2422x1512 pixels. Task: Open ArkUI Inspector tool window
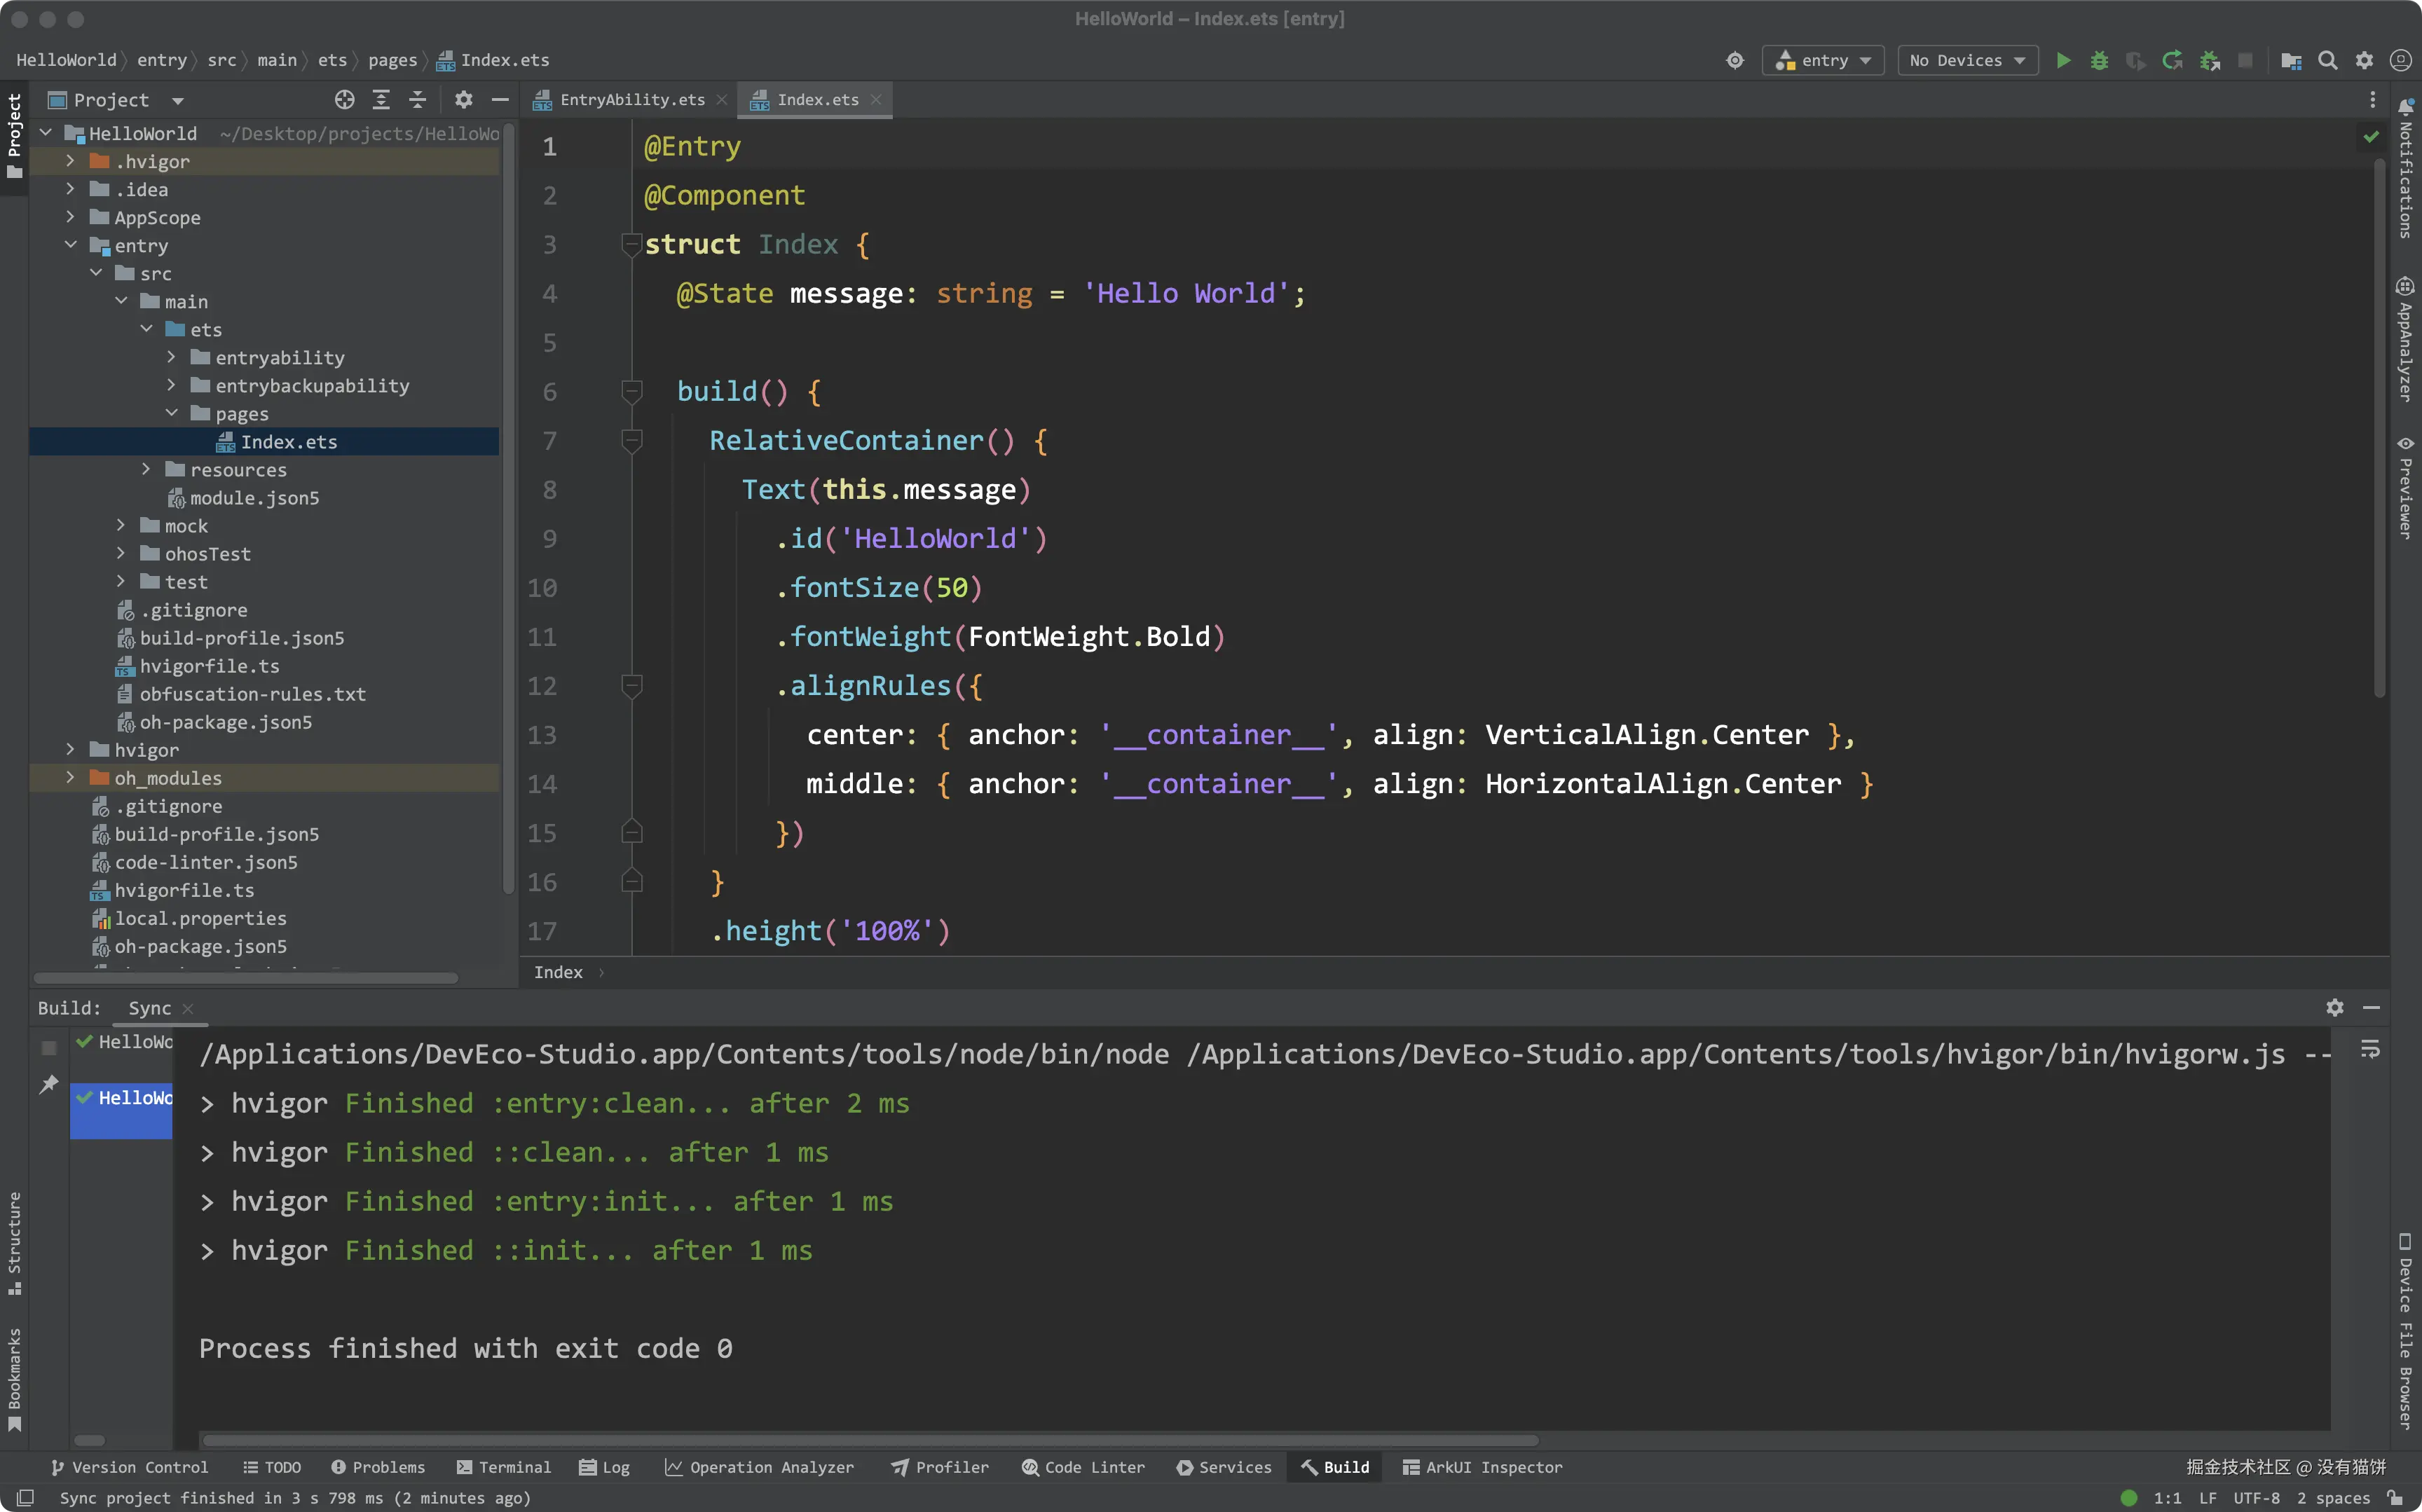[x=1483, y=1468]
